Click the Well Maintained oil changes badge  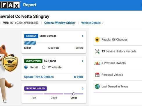[10, 63]
